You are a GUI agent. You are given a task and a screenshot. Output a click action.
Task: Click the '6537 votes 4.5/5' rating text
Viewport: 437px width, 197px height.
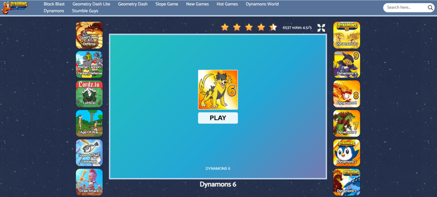click(x=297, y=27)
